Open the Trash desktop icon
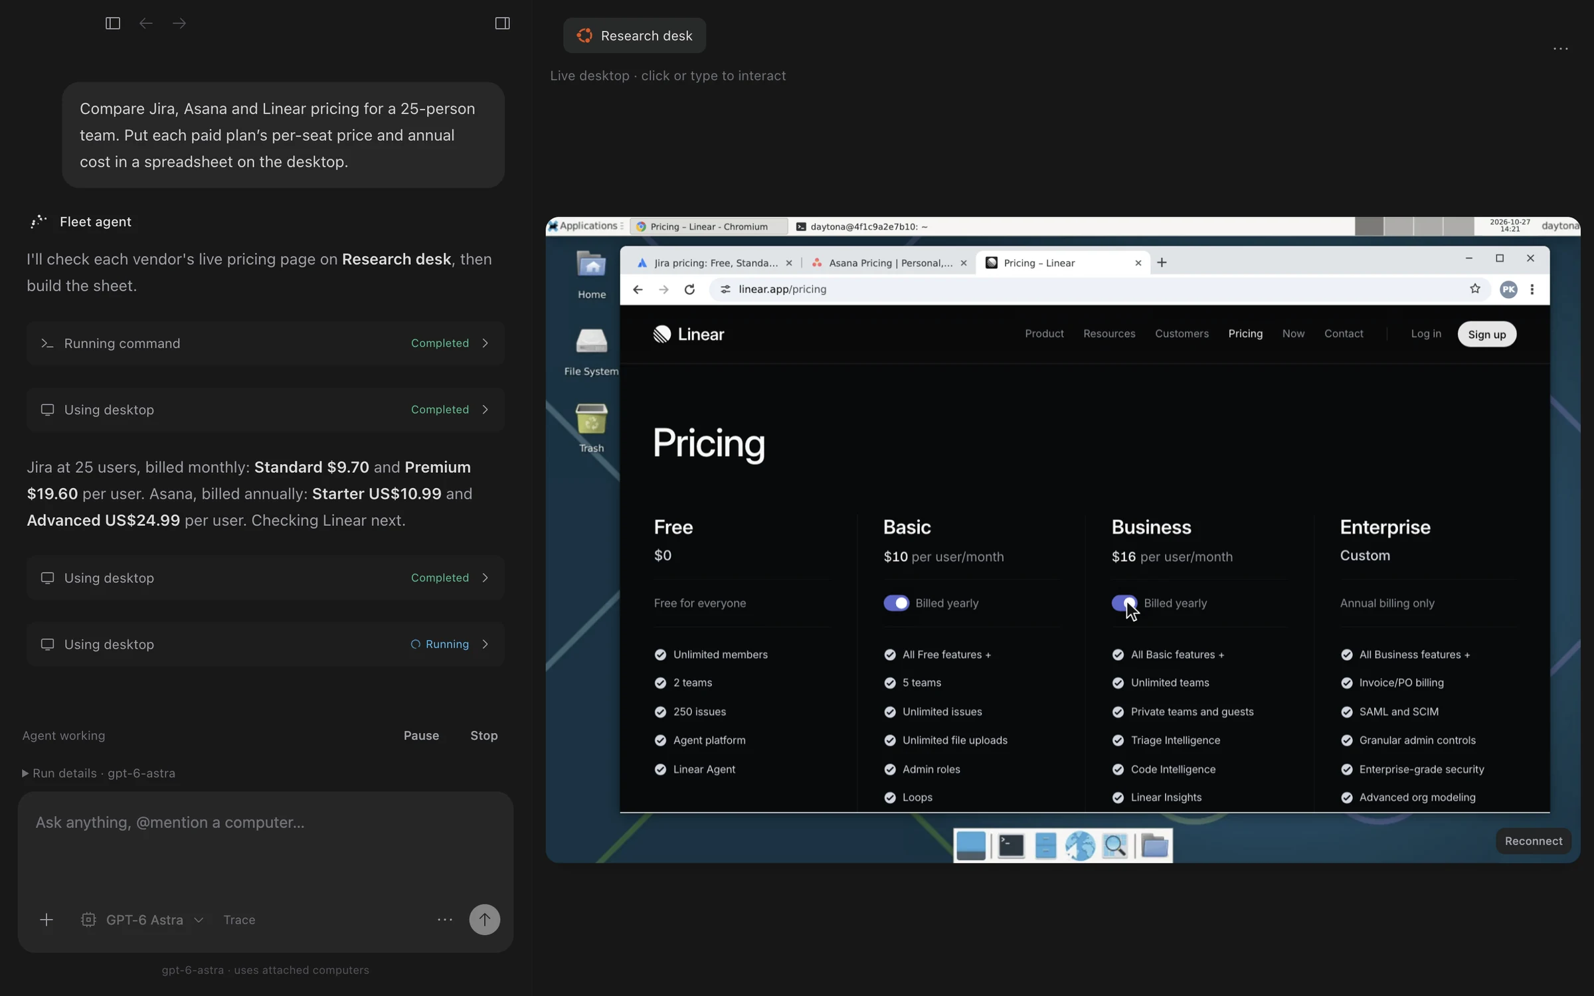The height and width of the screenshot is (996, 1594). point(591,428)
